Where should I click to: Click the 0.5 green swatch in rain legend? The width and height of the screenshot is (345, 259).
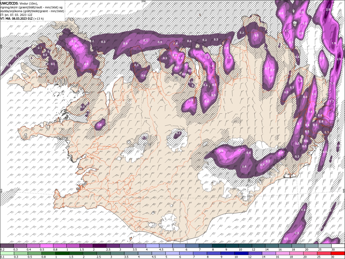[x=34, y=253]
